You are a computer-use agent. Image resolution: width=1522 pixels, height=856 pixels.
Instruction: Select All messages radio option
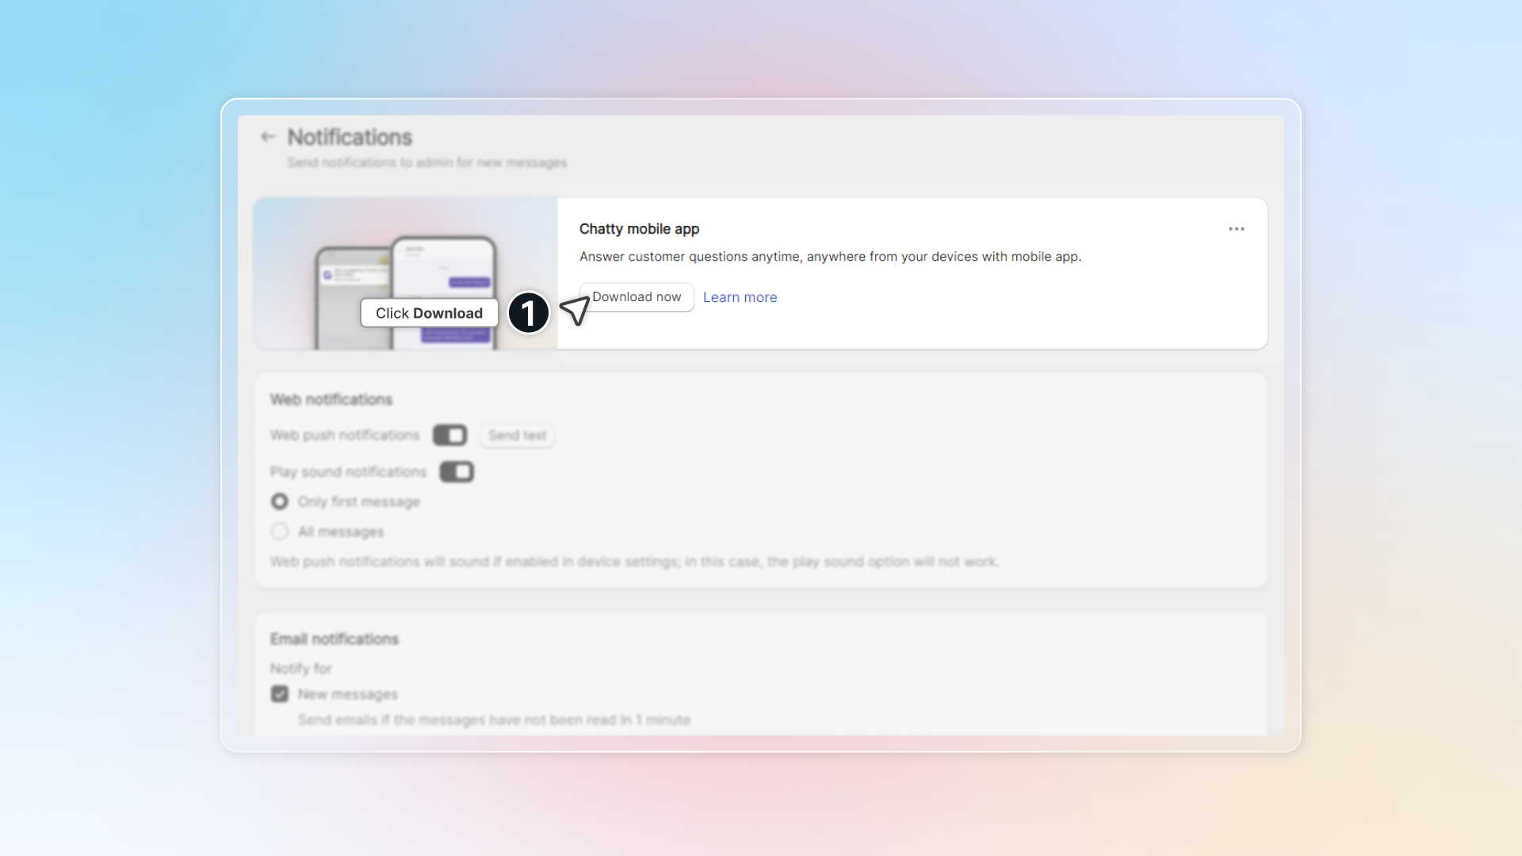[280, 532]
